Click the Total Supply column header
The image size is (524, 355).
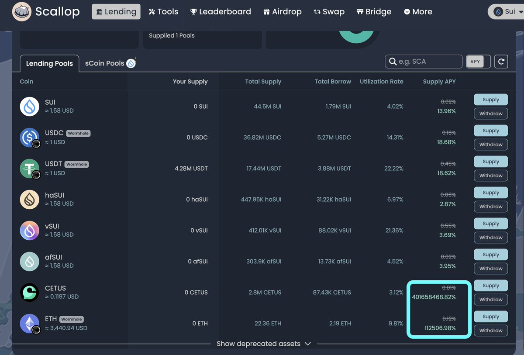click(263, 82)
